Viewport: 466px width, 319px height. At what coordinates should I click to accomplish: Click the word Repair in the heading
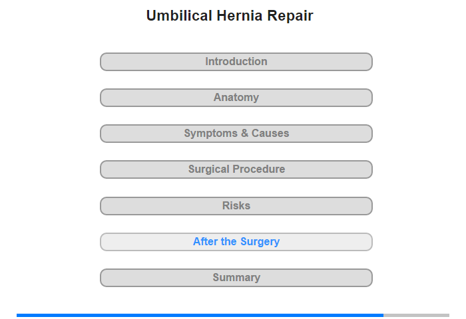pyautogui.click(x=290, y=16)
